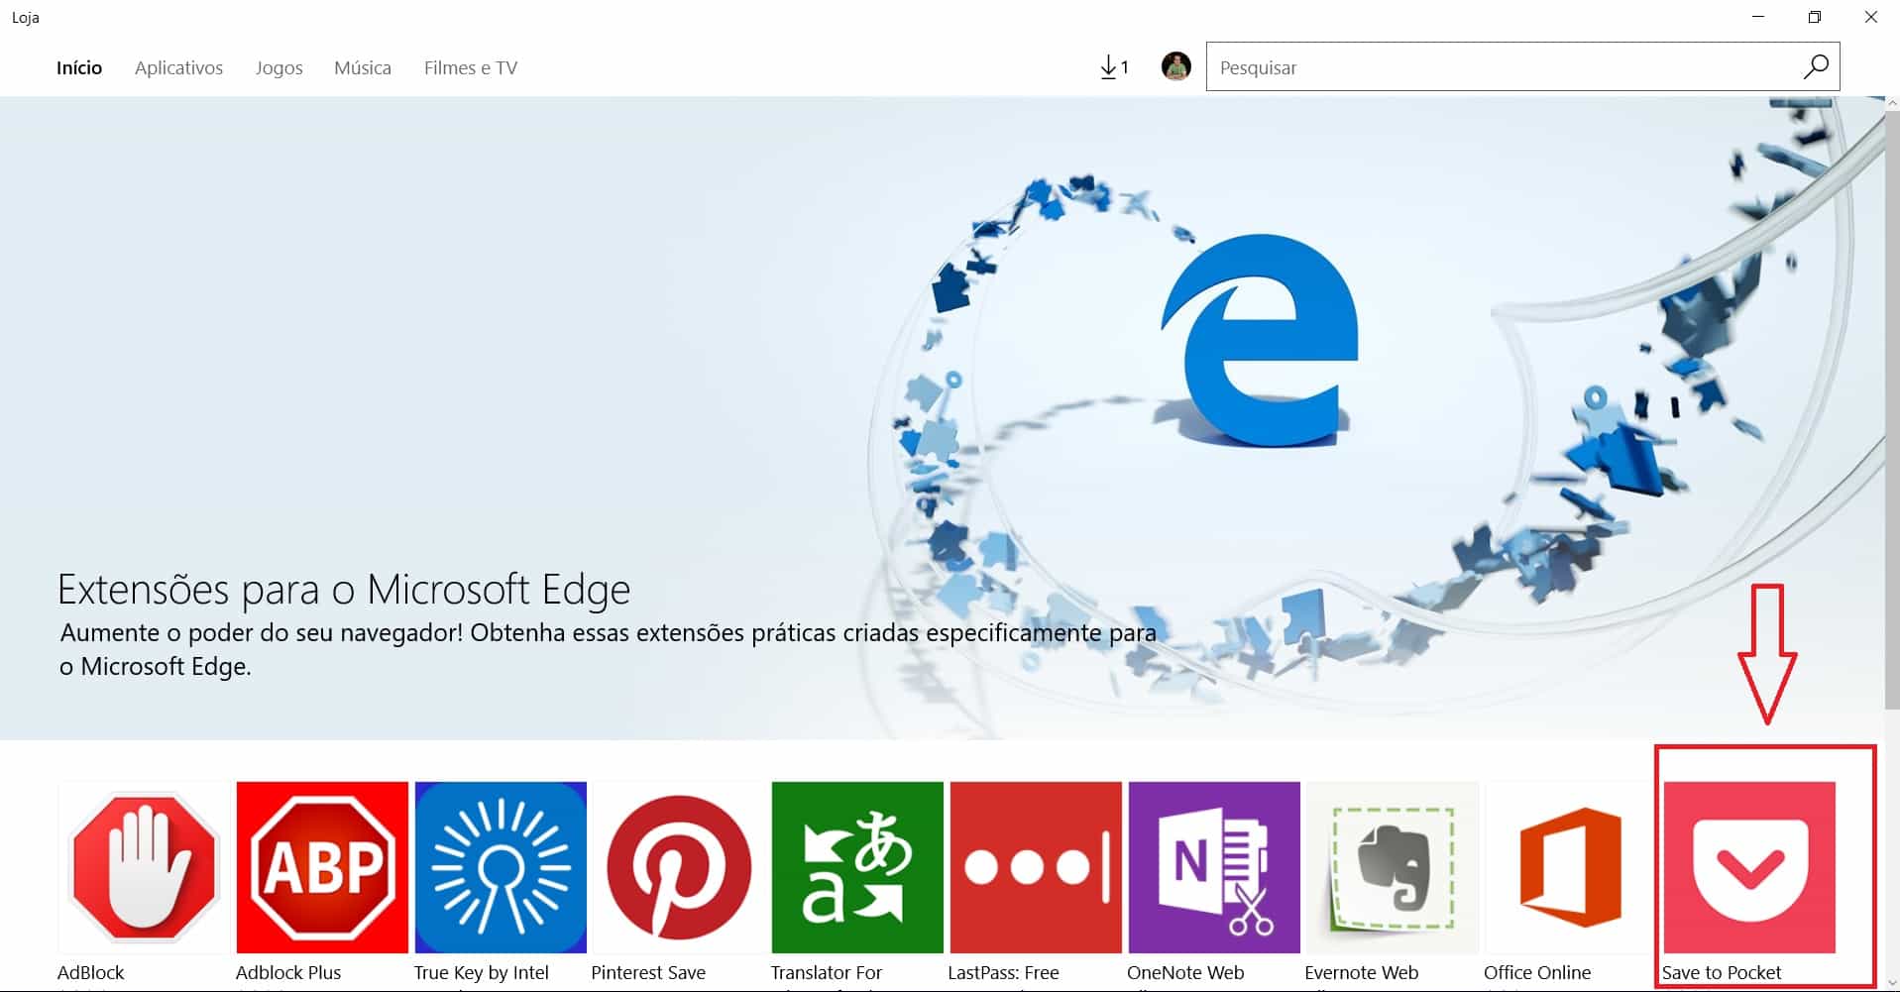Click the Translator For label
The width and height of the screenshot is (1900, 992).
827,972
